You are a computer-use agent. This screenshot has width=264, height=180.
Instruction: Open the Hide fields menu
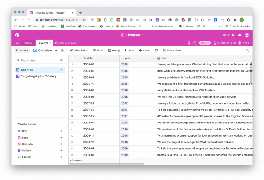(79, 50)
